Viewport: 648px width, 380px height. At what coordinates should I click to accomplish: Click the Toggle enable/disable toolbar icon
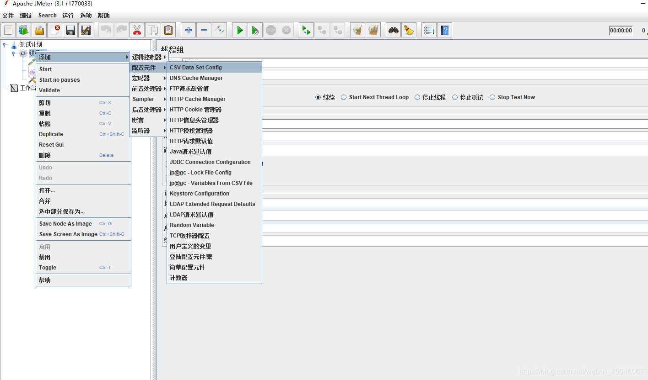click(x=219, y=31)
